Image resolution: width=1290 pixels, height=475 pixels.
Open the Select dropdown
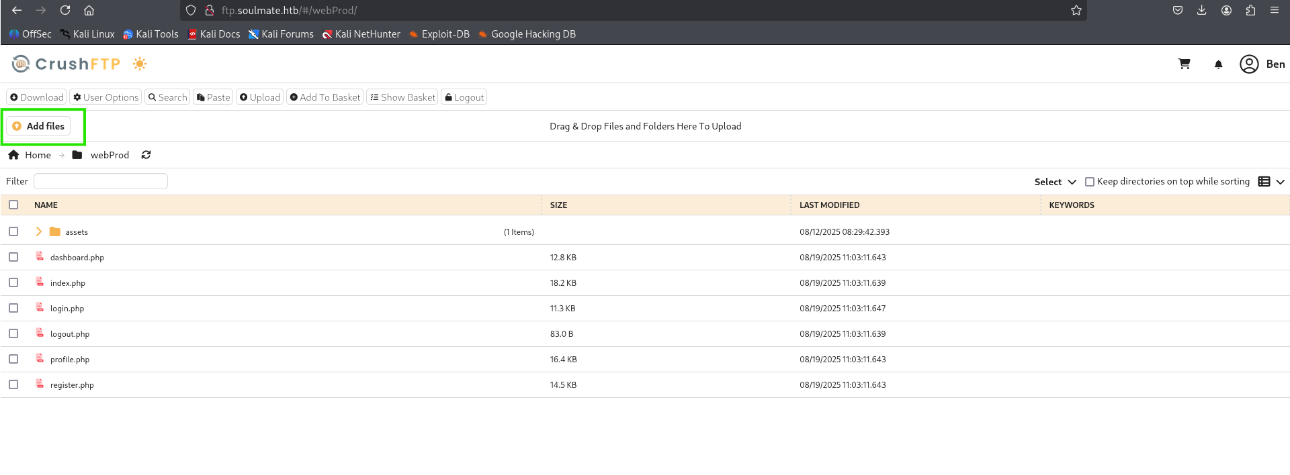pyautogui.click(x=1055, y=182)
